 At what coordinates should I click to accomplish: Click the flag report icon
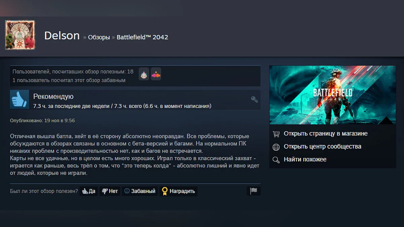click(x=254, y=191)
